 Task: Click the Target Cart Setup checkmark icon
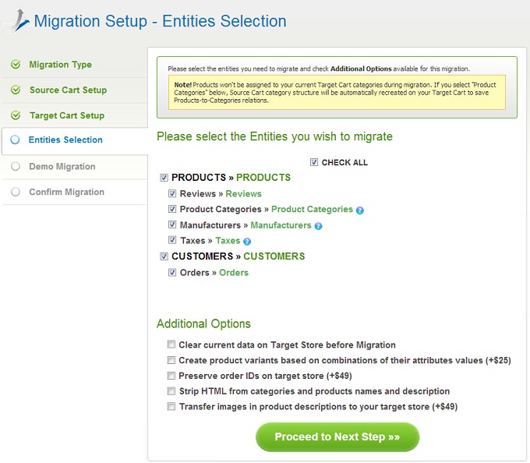pyautogui.click(x=16, y=115)
